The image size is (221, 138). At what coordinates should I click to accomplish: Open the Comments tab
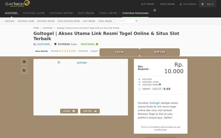83,51
